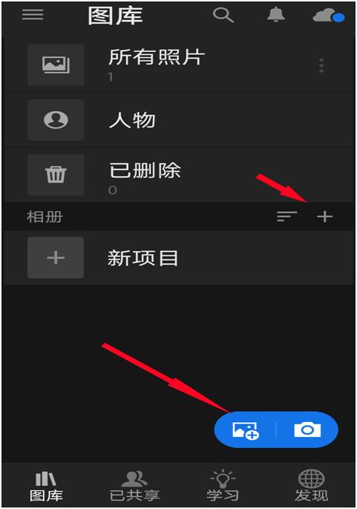Switch to the 图库 tab

pyautogui.click(x=46, y=487)
